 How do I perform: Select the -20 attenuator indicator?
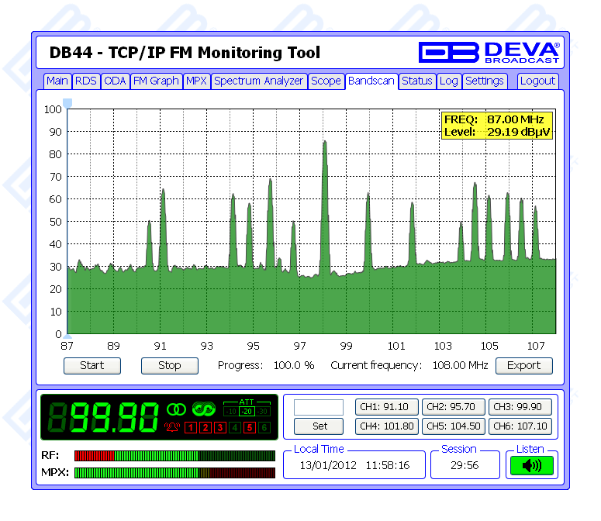[246, 411]
